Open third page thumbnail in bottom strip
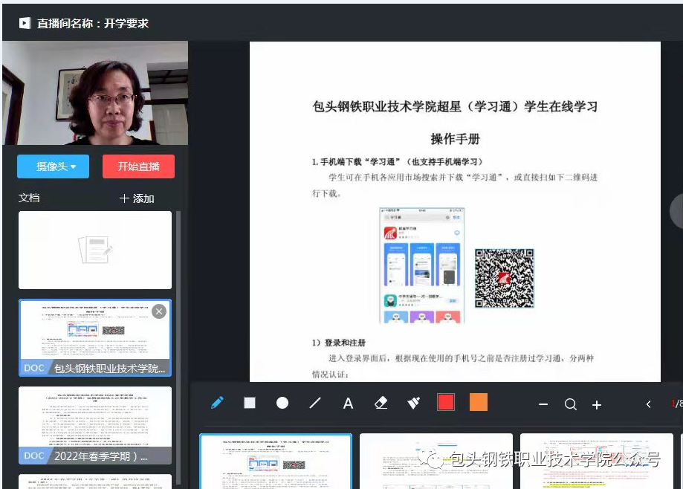Screen dimensions: 683x489 (596, 462)
